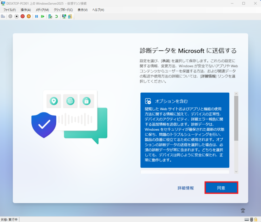Select the オプションを含む diagnostic data option
Viewport: 261px width, 222px height.
click(x=185, y=130)
